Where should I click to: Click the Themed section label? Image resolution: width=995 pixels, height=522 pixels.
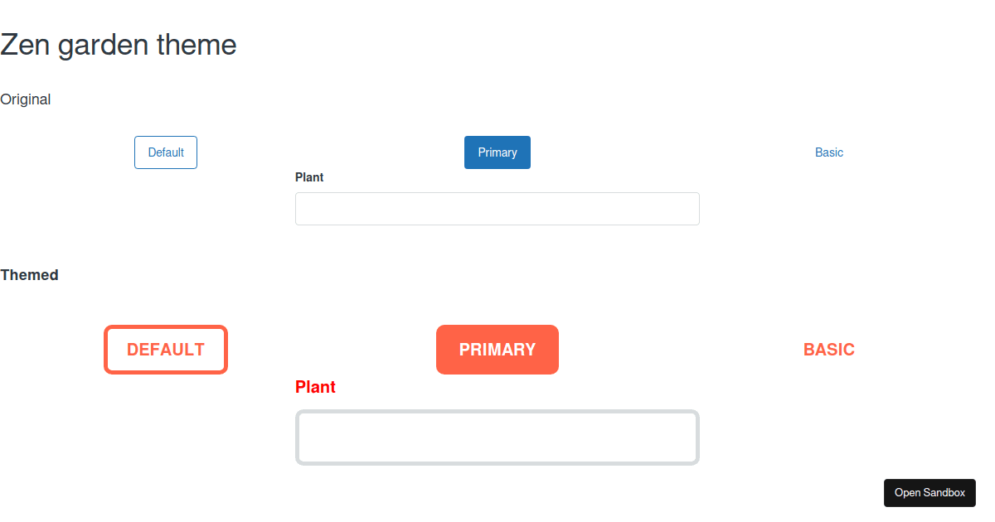[29, 274]
